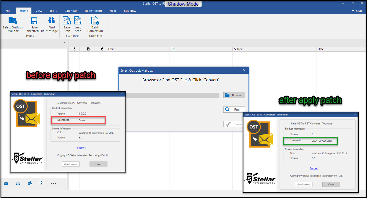Open more navigation options (three dots)

[x=53, y=184]
